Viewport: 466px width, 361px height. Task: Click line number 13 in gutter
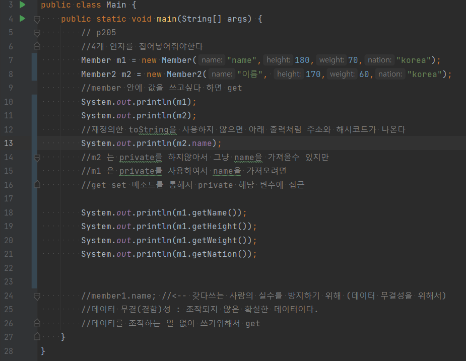(x=9, y=143)
